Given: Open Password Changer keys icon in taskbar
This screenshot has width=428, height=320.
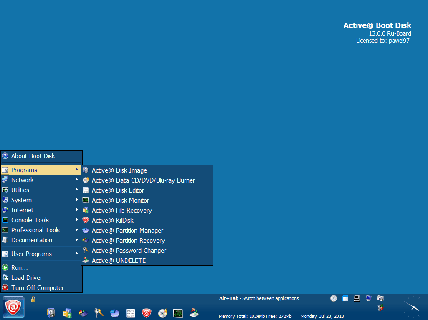Looking at the screenshot, I should pos(99,313).
